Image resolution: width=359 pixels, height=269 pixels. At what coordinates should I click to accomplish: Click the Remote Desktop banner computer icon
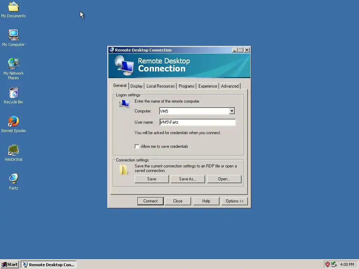124,65
